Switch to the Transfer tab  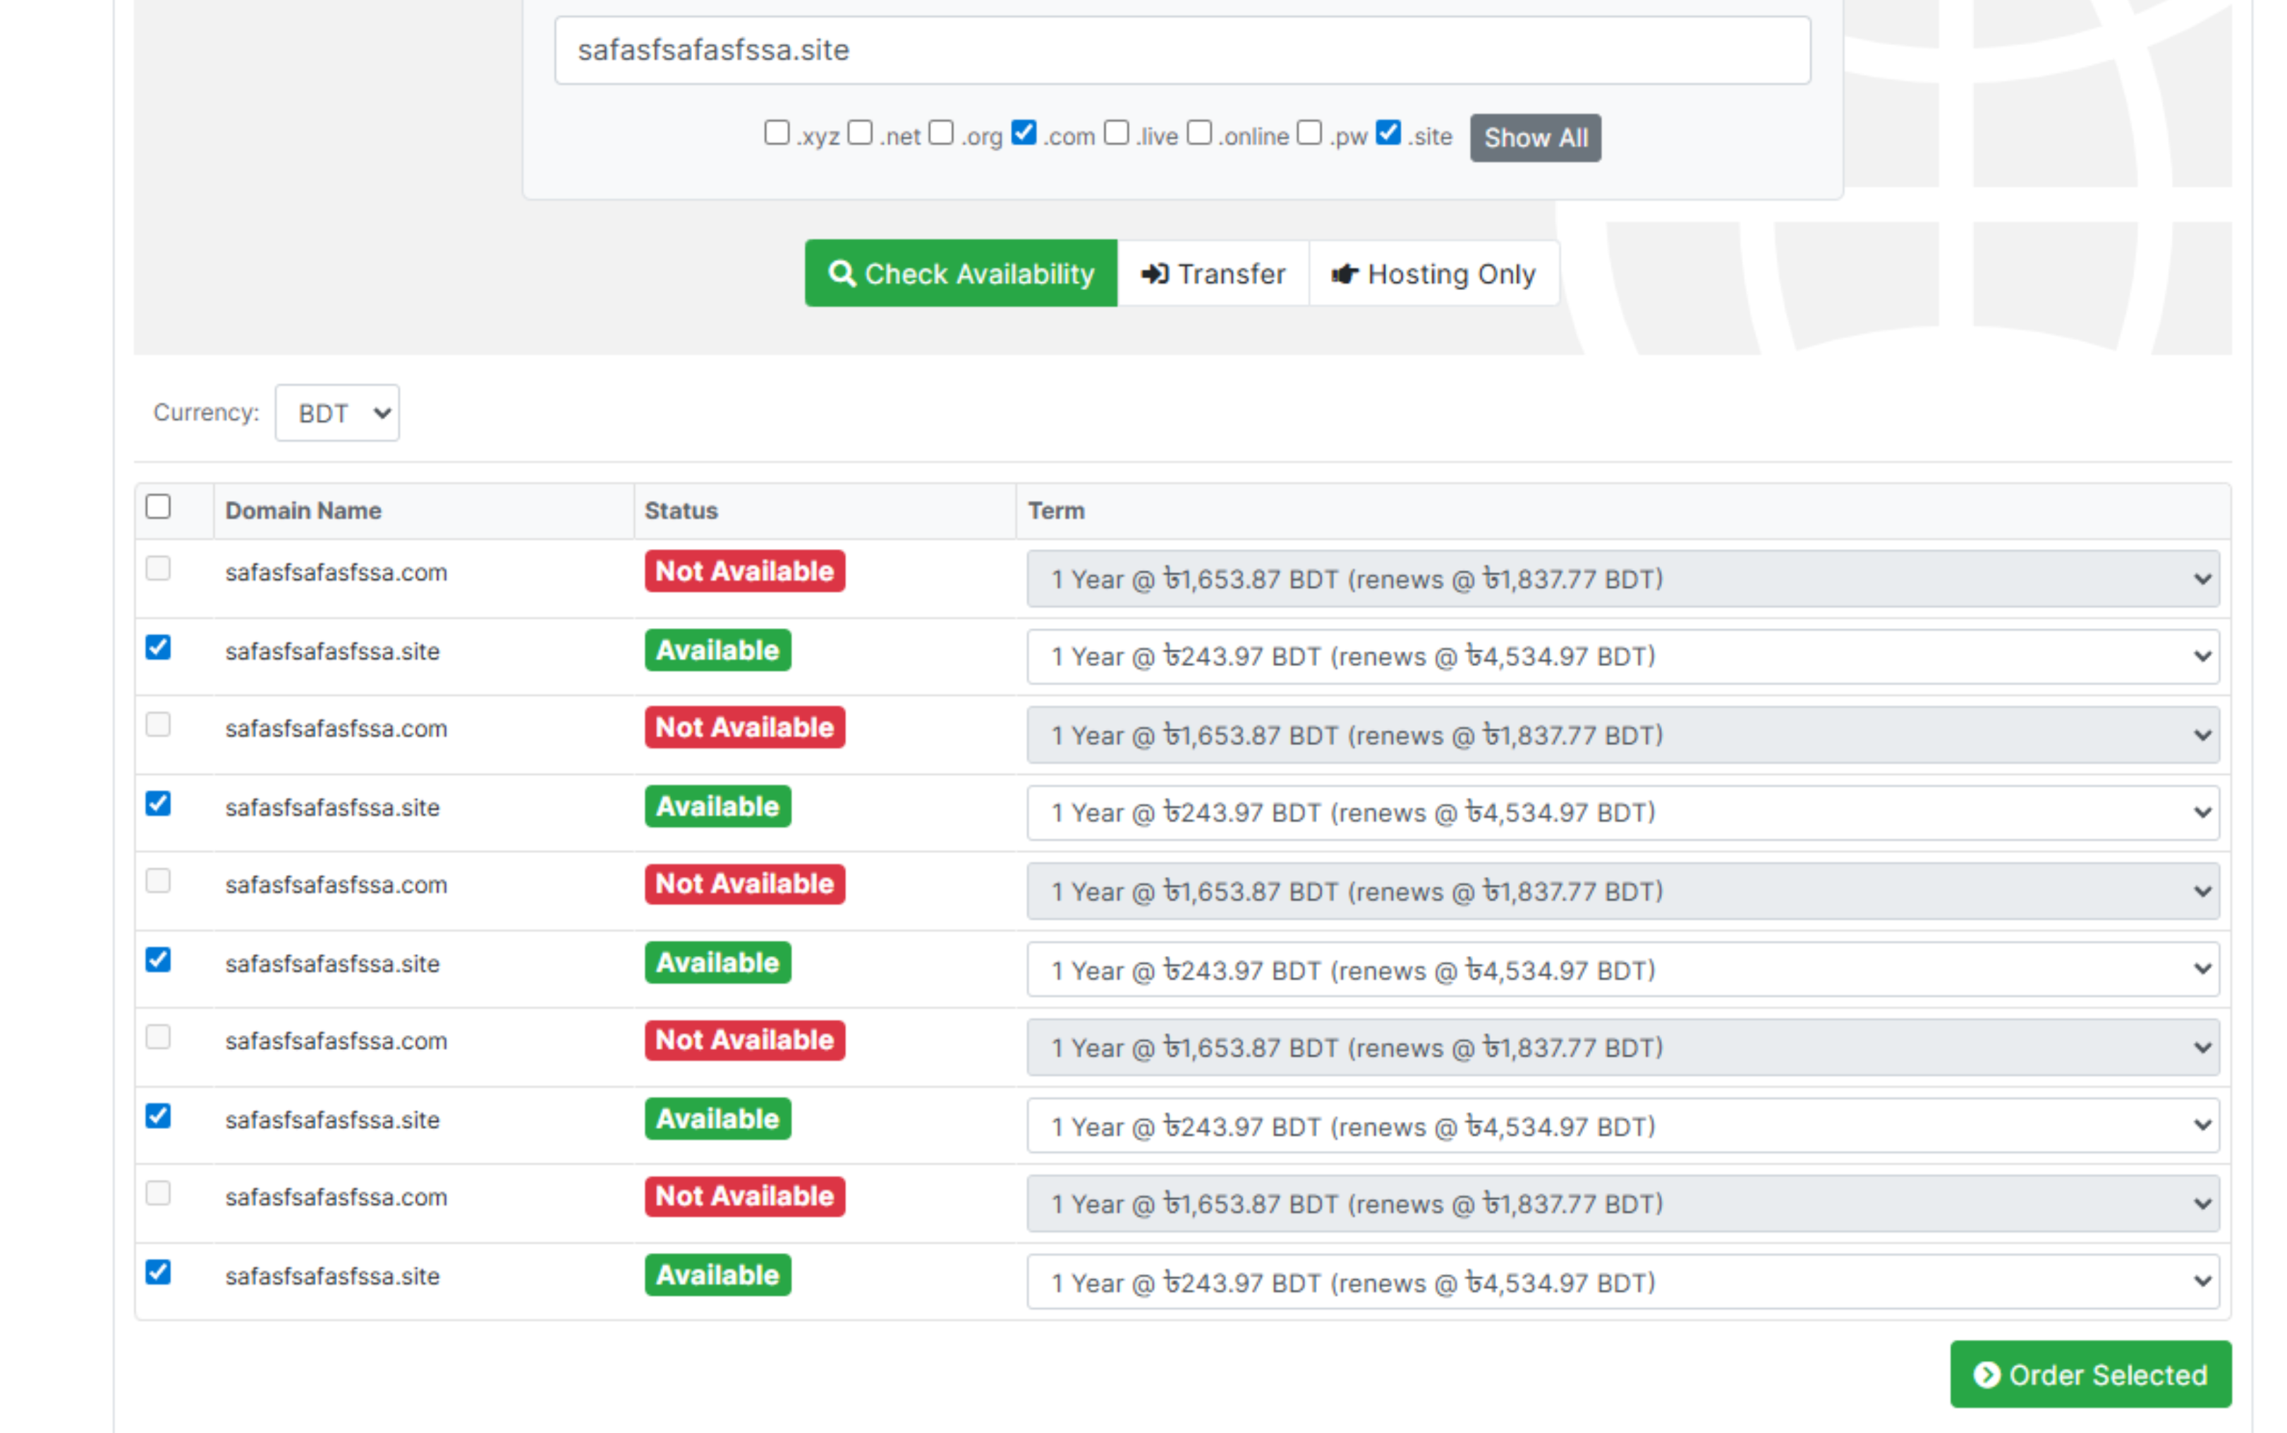(1213, 274)
